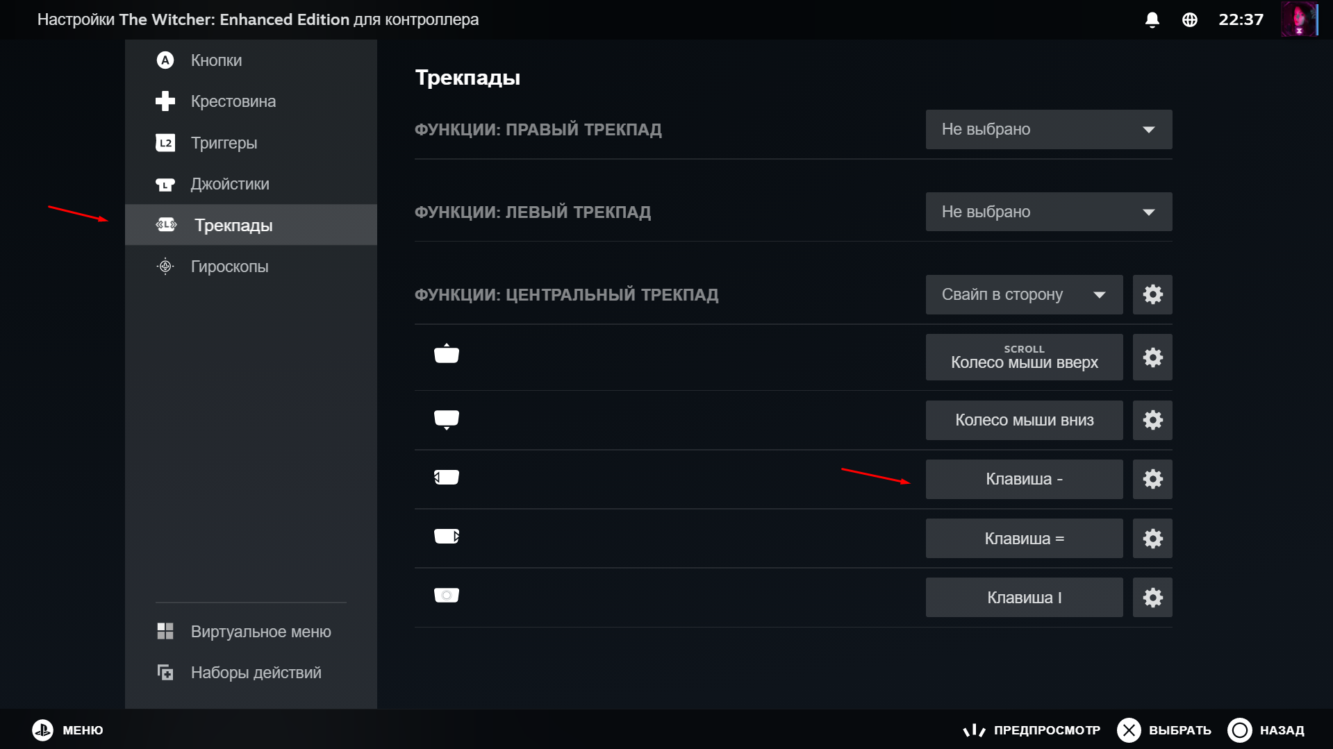Select the Джойстики sidebar item
Viewport: 1333px width, 749px height.
(229, 184)
